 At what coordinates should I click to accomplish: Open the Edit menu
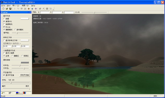[9, 5]
